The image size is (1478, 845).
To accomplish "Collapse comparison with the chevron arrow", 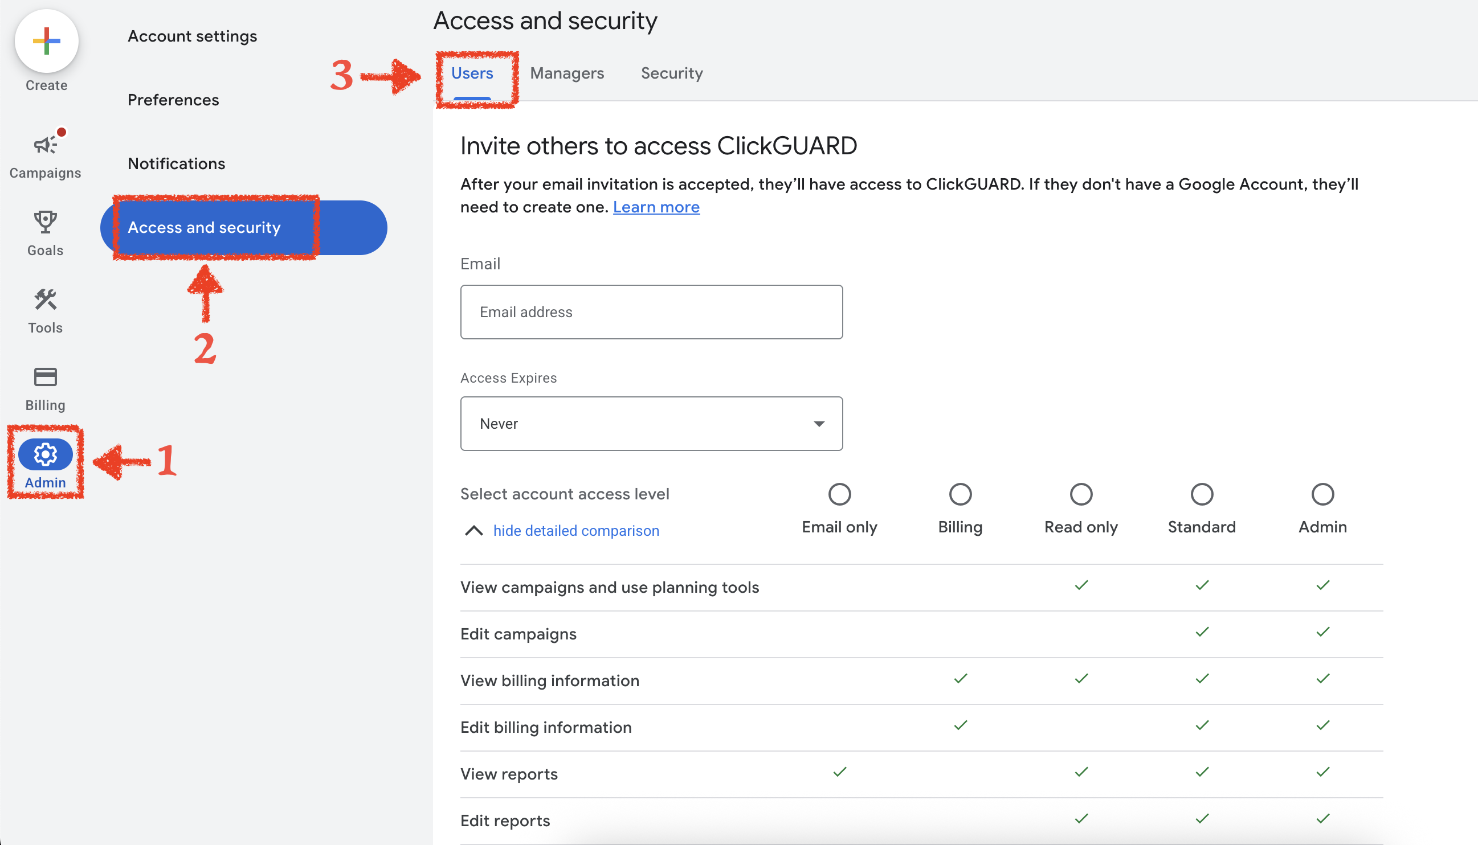I will [x=474, y=531].
